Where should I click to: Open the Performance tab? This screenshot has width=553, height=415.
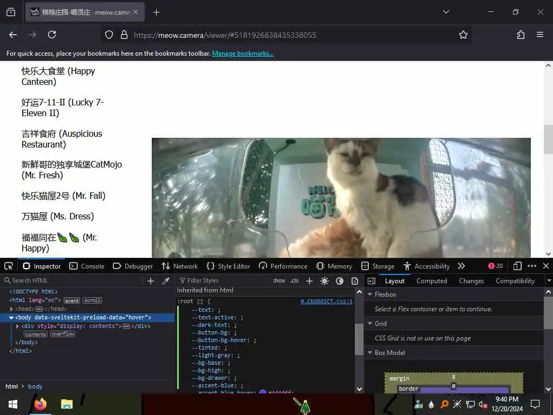(283, 266)
